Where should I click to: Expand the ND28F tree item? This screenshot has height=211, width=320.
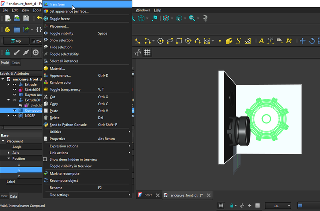tap(8, 116)
